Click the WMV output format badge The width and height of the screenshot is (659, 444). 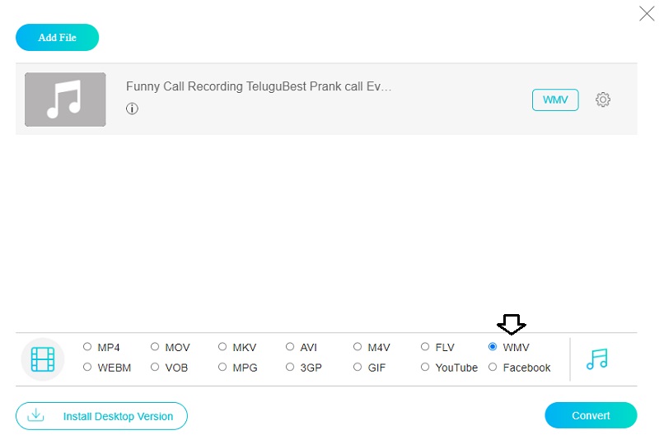pyautogui.click(x=555, y=99)
